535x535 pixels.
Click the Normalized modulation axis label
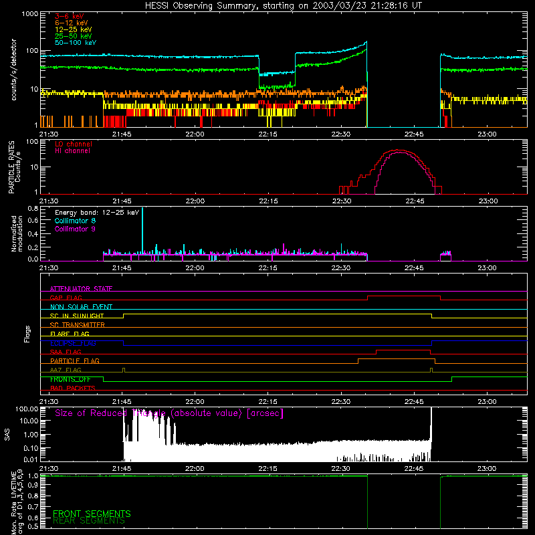(17, 233)
